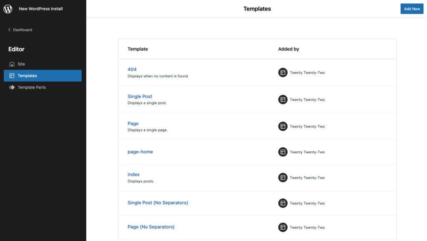Click the theme icon in Page (No Separators) row
427x241 pixels.
pyautogui.click(x=283, y=227)
